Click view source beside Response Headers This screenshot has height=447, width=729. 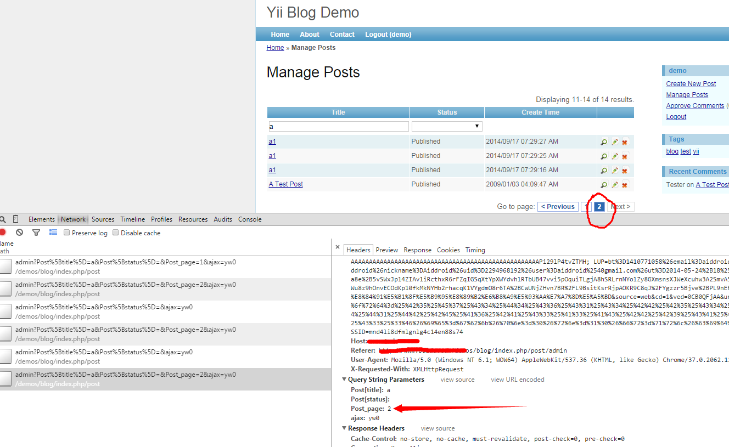(438, 428)
